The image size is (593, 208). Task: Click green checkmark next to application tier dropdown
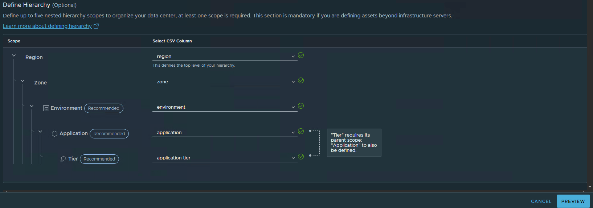(x=301, y=157)
